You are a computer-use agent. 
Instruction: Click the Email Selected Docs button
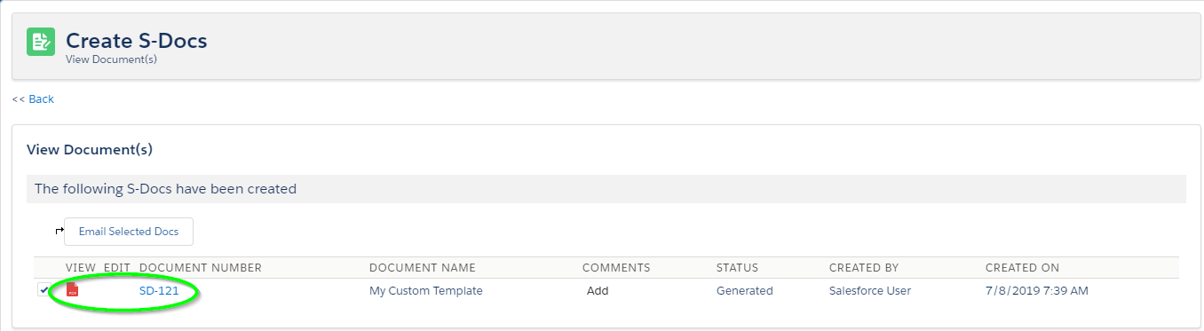point(129,232)
